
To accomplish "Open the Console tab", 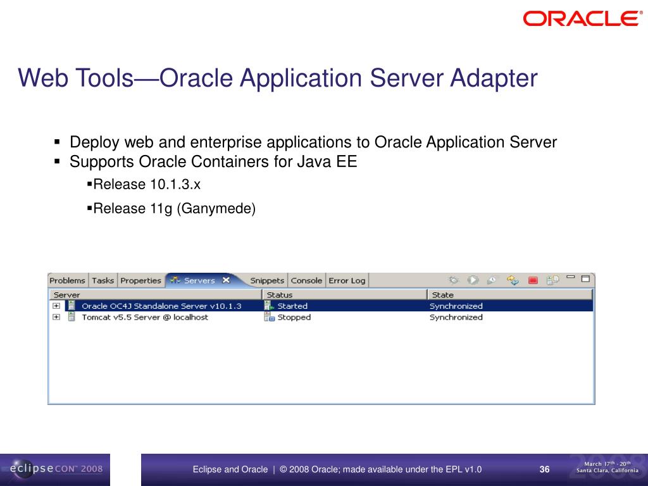I will click(306, 280).
